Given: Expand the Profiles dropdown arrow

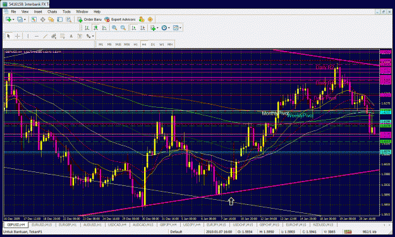Looking at the screenshot, I should tap(25, 20).
